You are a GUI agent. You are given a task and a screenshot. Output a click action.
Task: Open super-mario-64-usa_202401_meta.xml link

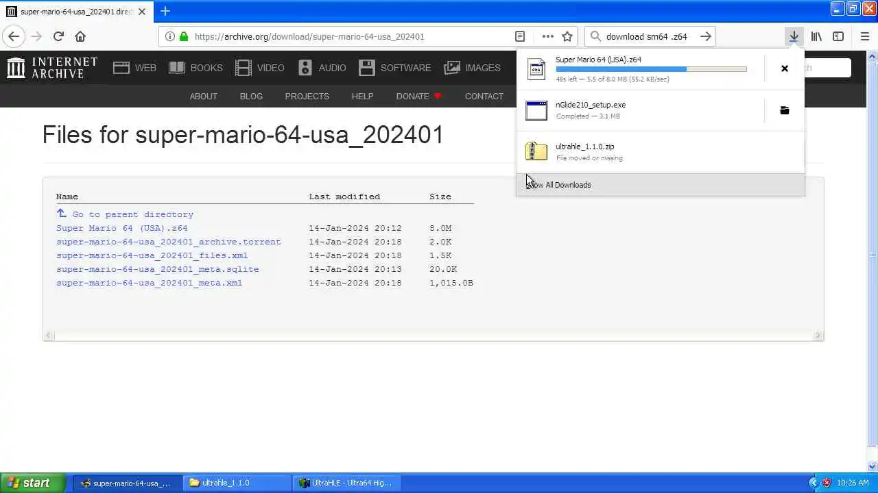click(x=150, y=283)
